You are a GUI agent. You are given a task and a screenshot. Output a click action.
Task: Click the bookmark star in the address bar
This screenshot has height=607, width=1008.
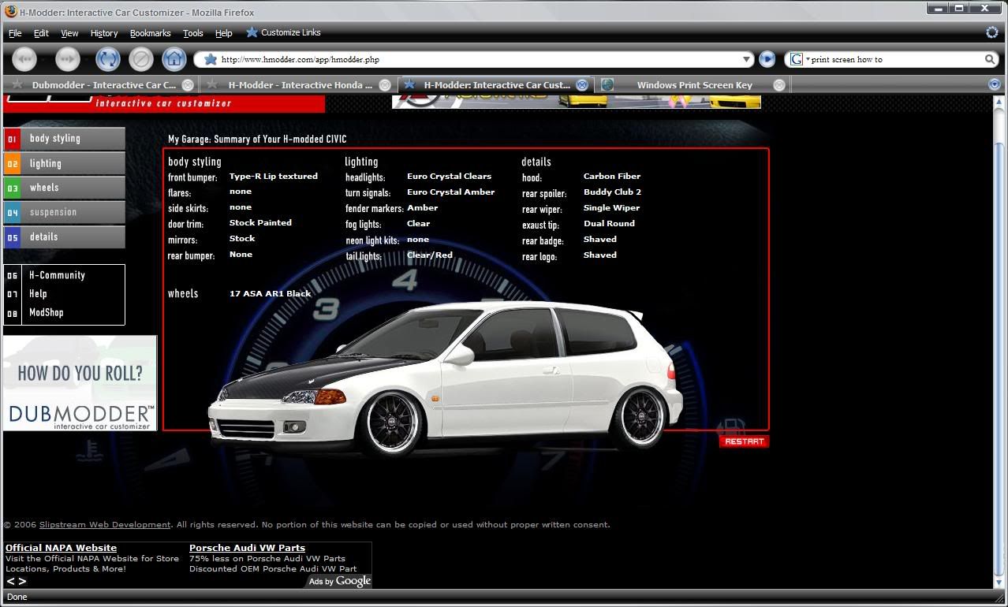[x=210, y=59]
